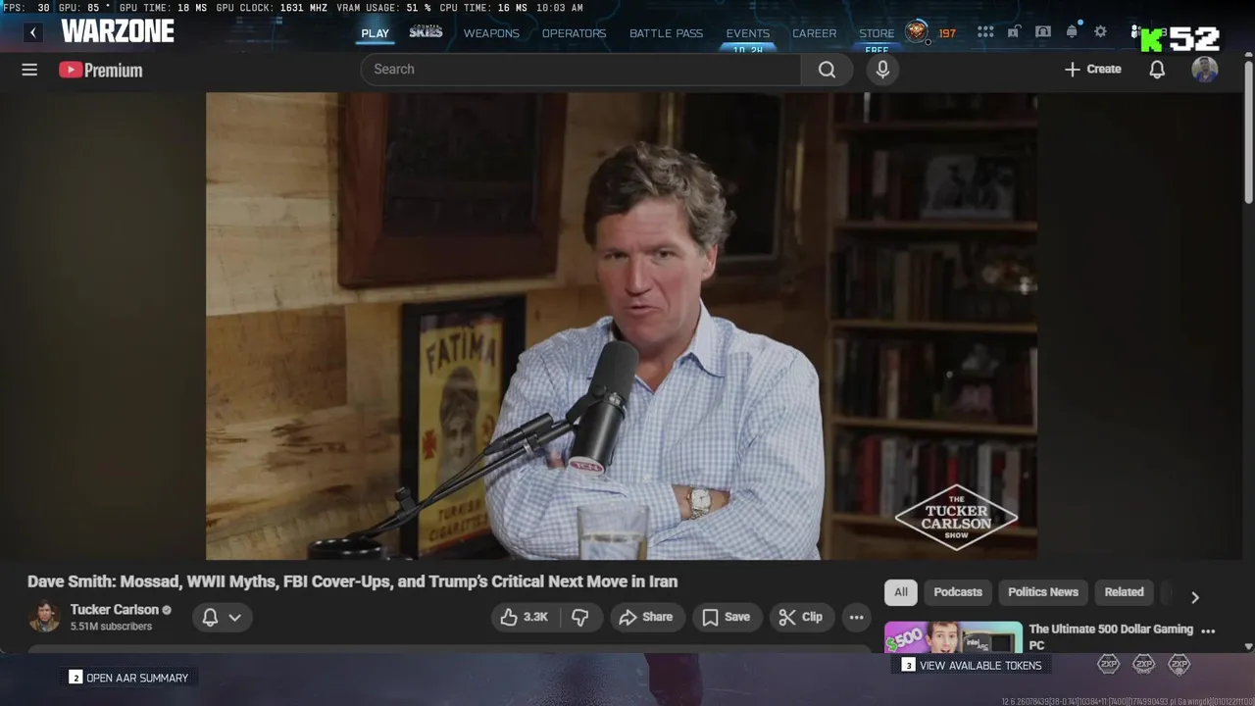Dislike the video with thumbs down
Image resolution: width=1255 pixels, height=706 pixels.
[580, 617]
